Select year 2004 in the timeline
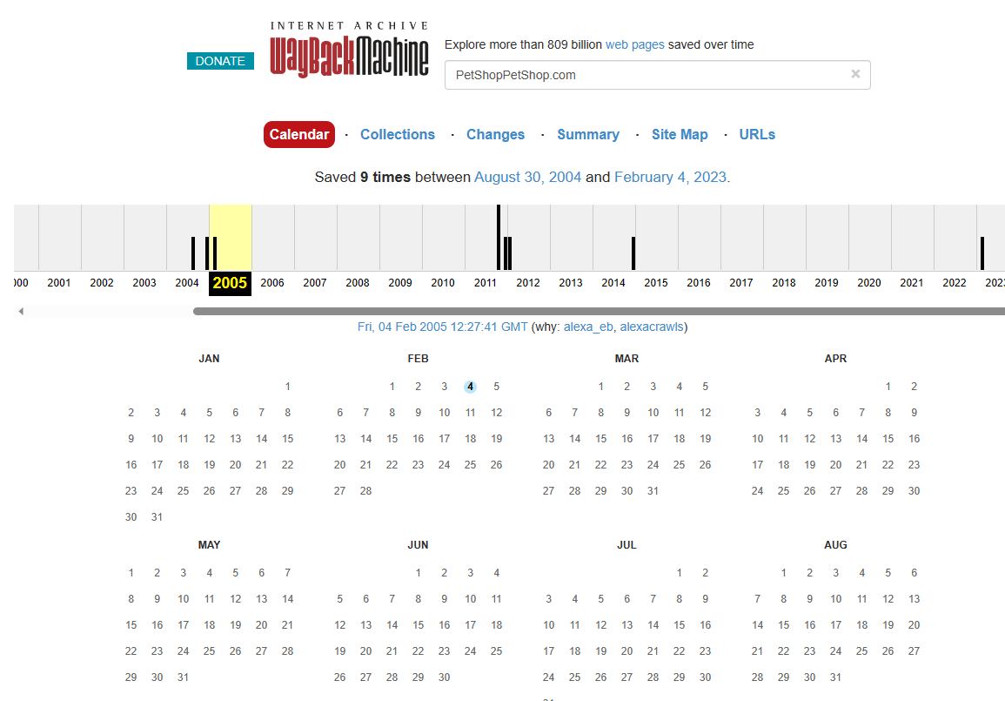This screenshot has width=1005, height=701. 187,283
